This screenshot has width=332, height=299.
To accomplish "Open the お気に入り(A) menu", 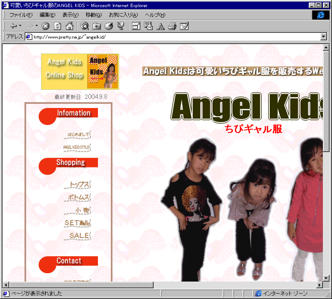I will click(x=123, y=15).
